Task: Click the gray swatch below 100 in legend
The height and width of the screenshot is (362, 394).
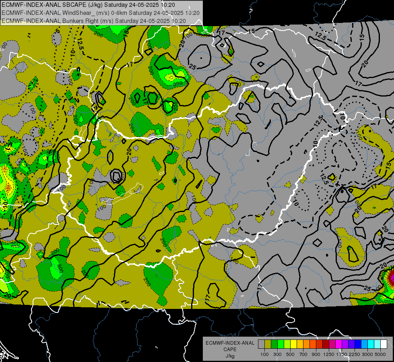Action: pos(261,344)
